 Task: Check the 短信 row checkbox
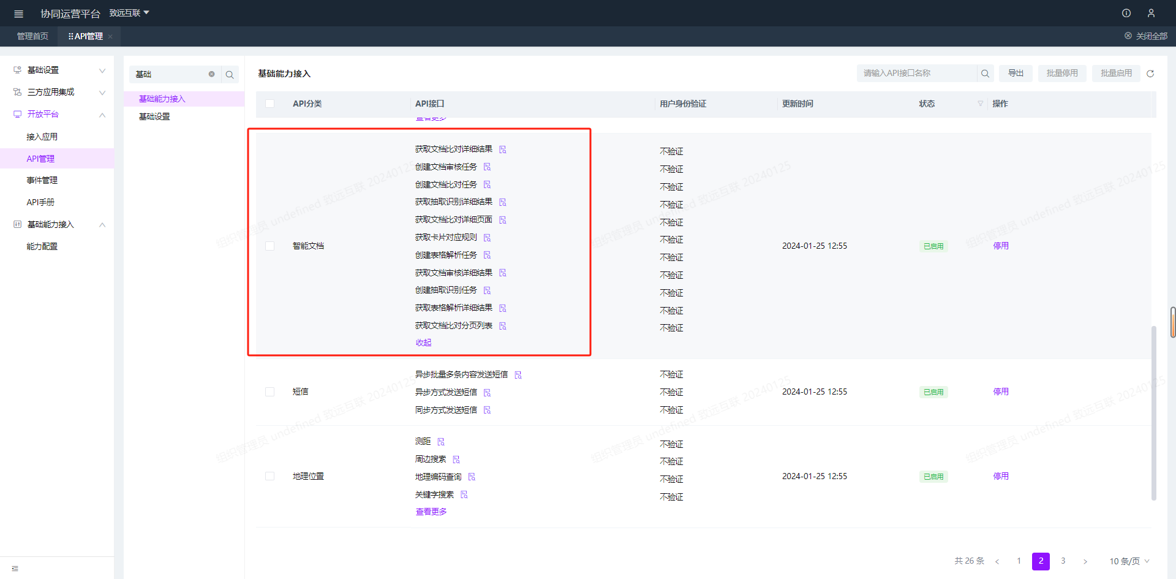click(269, 392)
